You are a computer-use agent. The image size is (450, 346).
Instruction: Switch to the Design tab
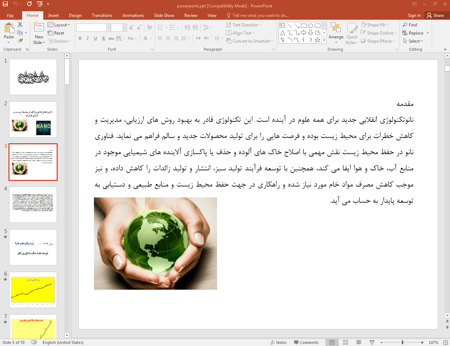(x=75, y=15)
